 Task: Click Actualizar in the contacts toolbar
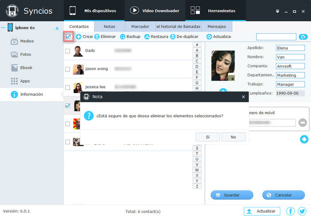[219, 37]
